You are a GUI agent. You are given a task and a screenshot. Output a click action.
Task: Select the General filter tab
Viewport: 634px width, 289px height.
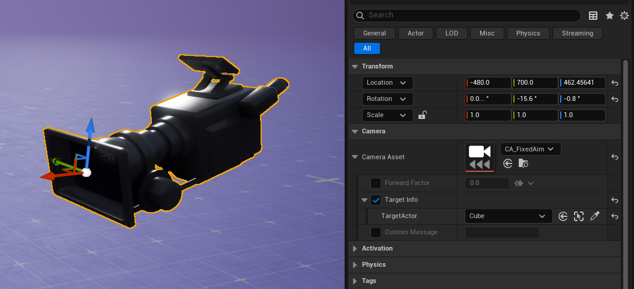click(375, 33)
